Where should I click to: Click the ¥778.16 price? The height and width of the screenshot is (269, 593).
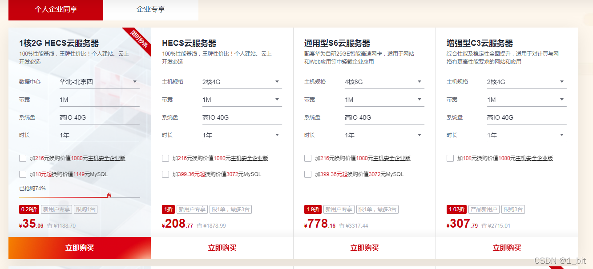tap(320, 224)
